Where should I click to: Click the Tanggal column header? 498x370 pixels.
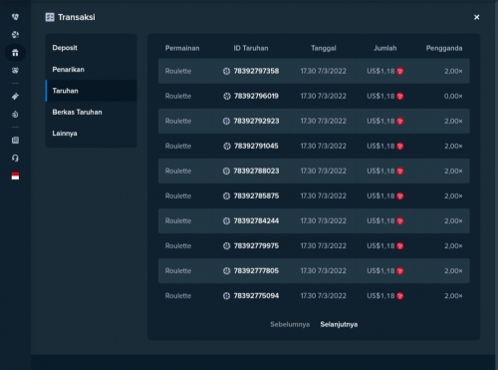(324, 48)
